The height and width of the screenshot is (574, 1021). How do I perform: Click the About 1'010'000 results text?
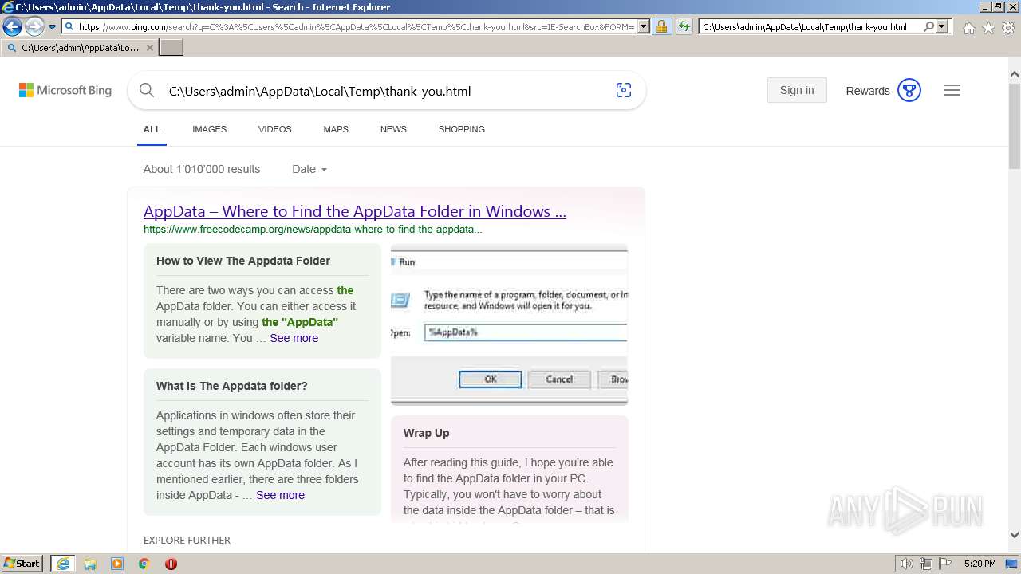pos(202,169)
